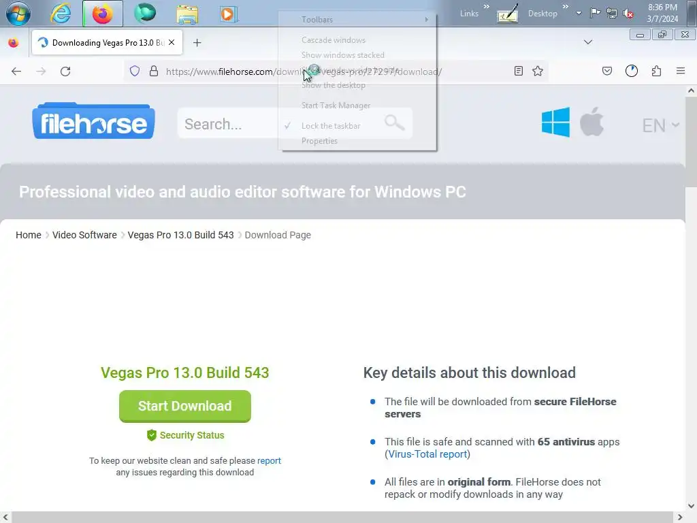Viewport: 697px width, 523px height.
Task: Click the FileHorse logo
Action: pyautogui.click(x=93, y=121)
